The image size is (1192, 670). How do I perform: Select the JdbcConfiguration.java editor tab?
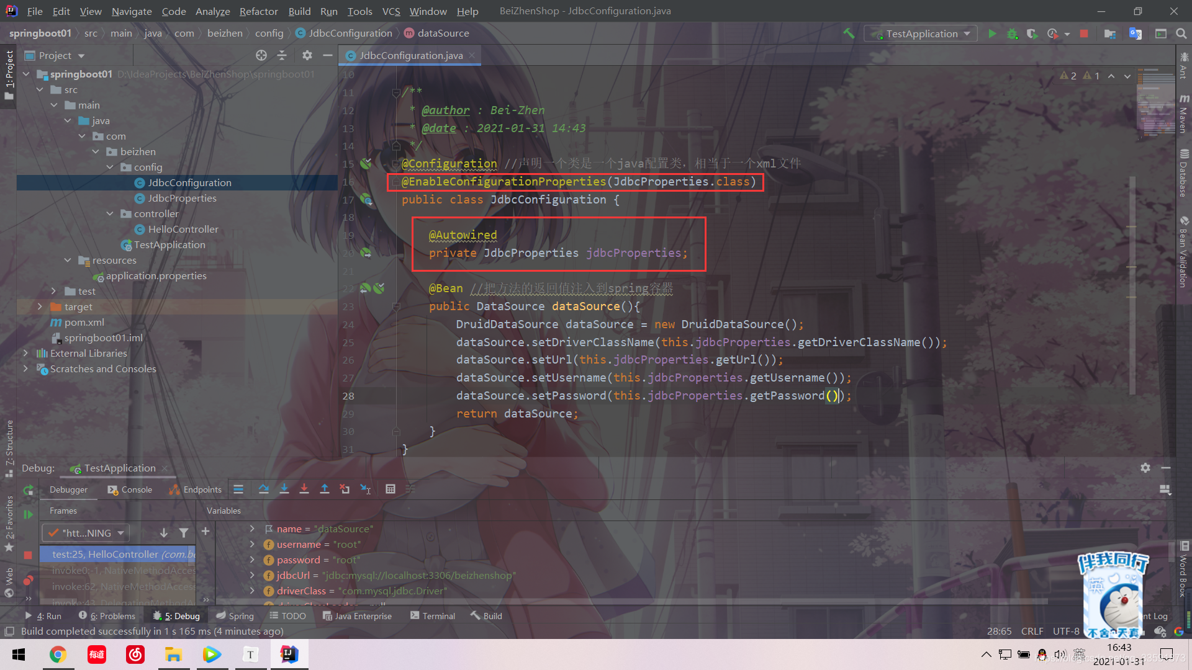coord(410,55)
